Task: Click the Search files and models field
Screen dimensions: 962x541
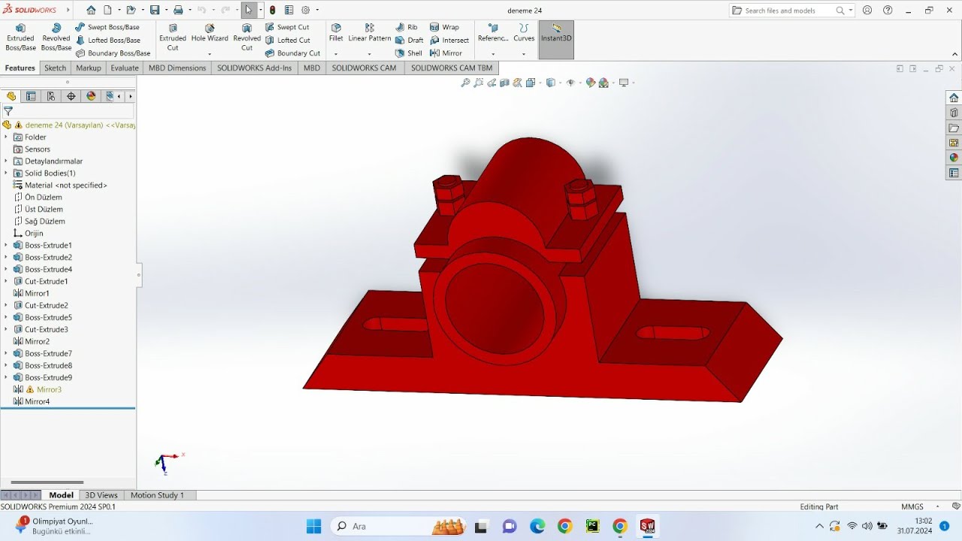Action: [x=787, y=11]
